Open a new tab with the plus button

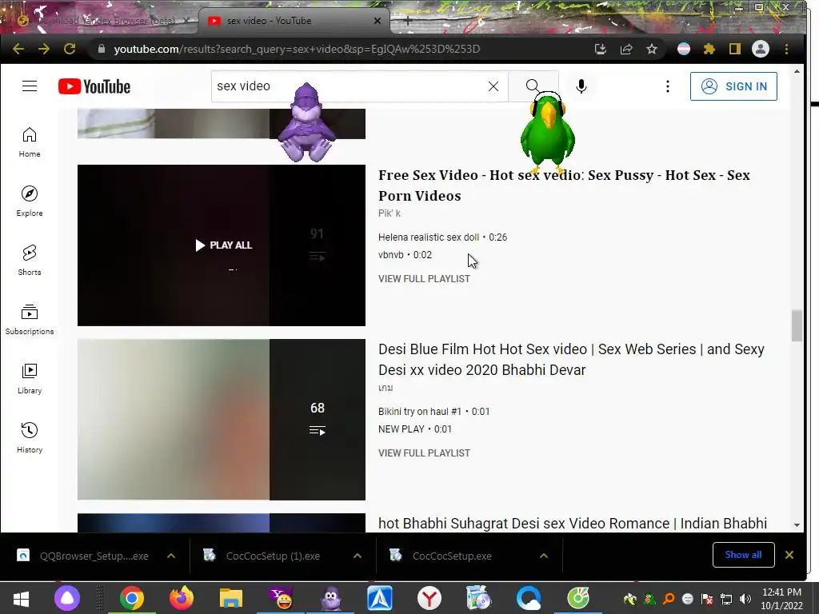tap(407, 21)
